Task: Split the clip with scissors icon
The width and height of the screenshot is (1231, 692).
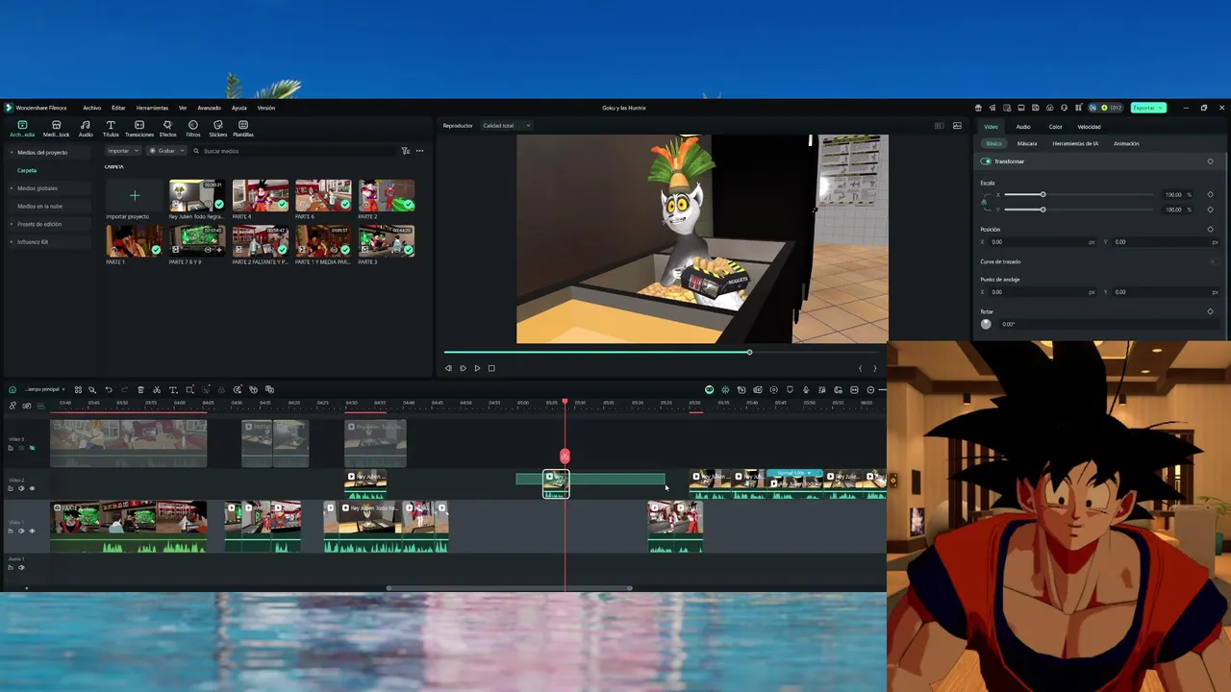Action: coord(157,389)
